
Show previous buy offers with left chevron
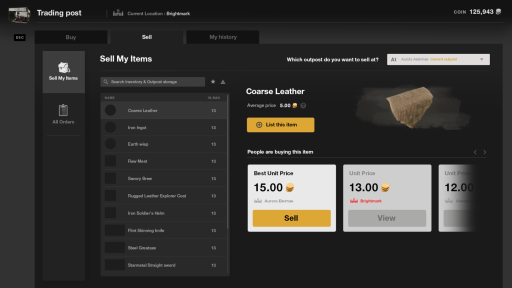475,152
